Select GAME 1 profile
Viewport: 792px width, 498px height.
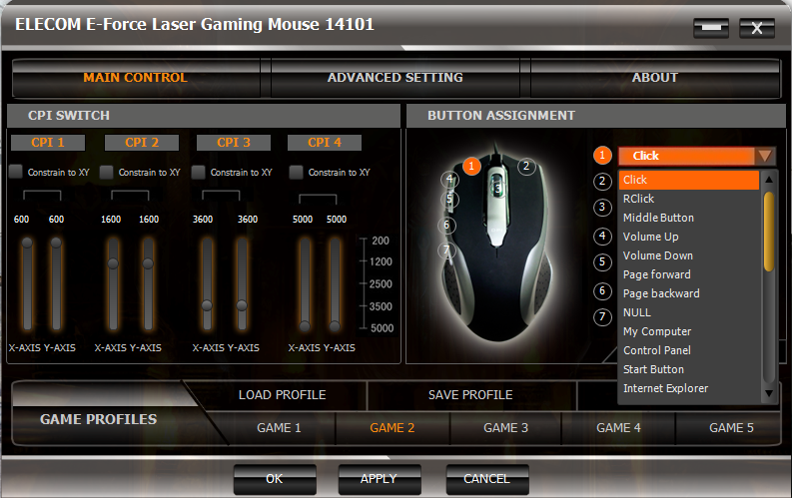coord(279,428)
